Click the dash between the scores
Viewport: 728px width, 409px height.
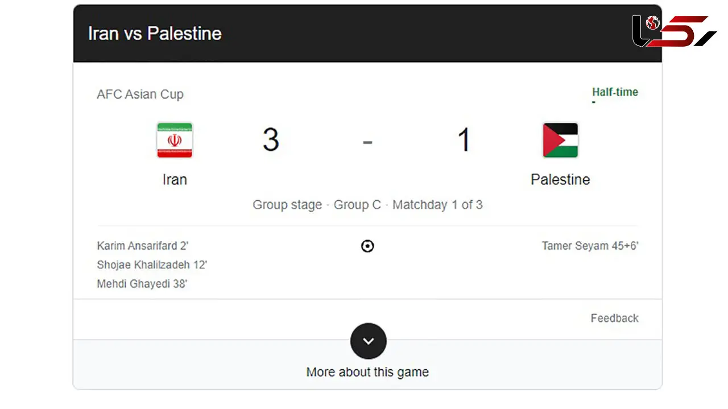(x=367, y=141)
